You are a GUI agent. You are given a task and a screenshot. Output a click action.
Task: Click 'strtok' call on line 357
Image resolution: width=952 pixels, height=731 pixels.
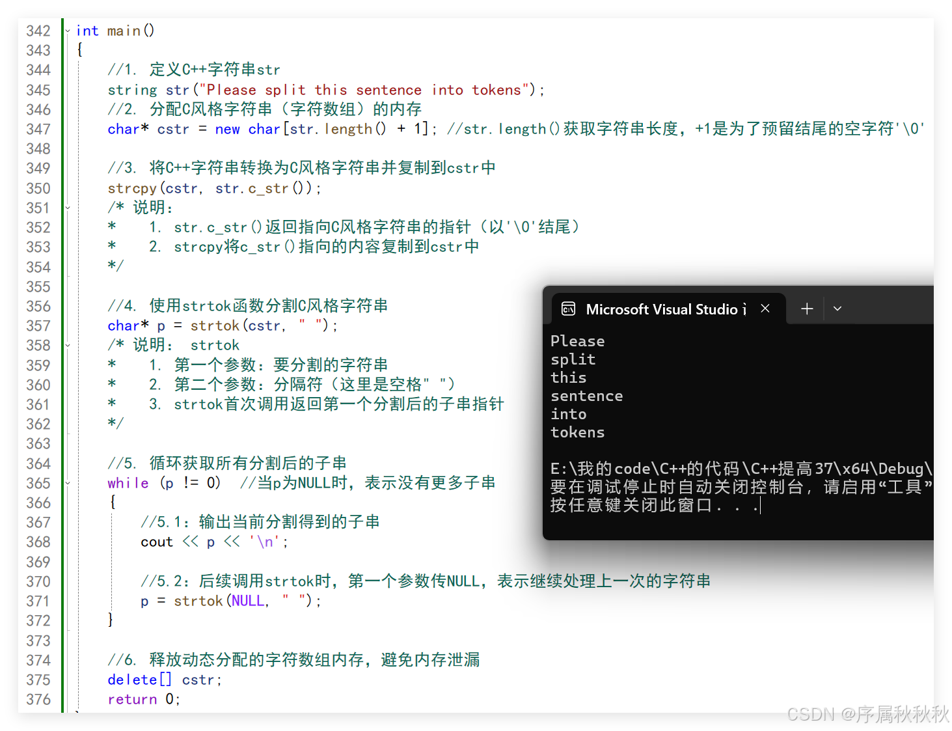(x=215, y=325)
